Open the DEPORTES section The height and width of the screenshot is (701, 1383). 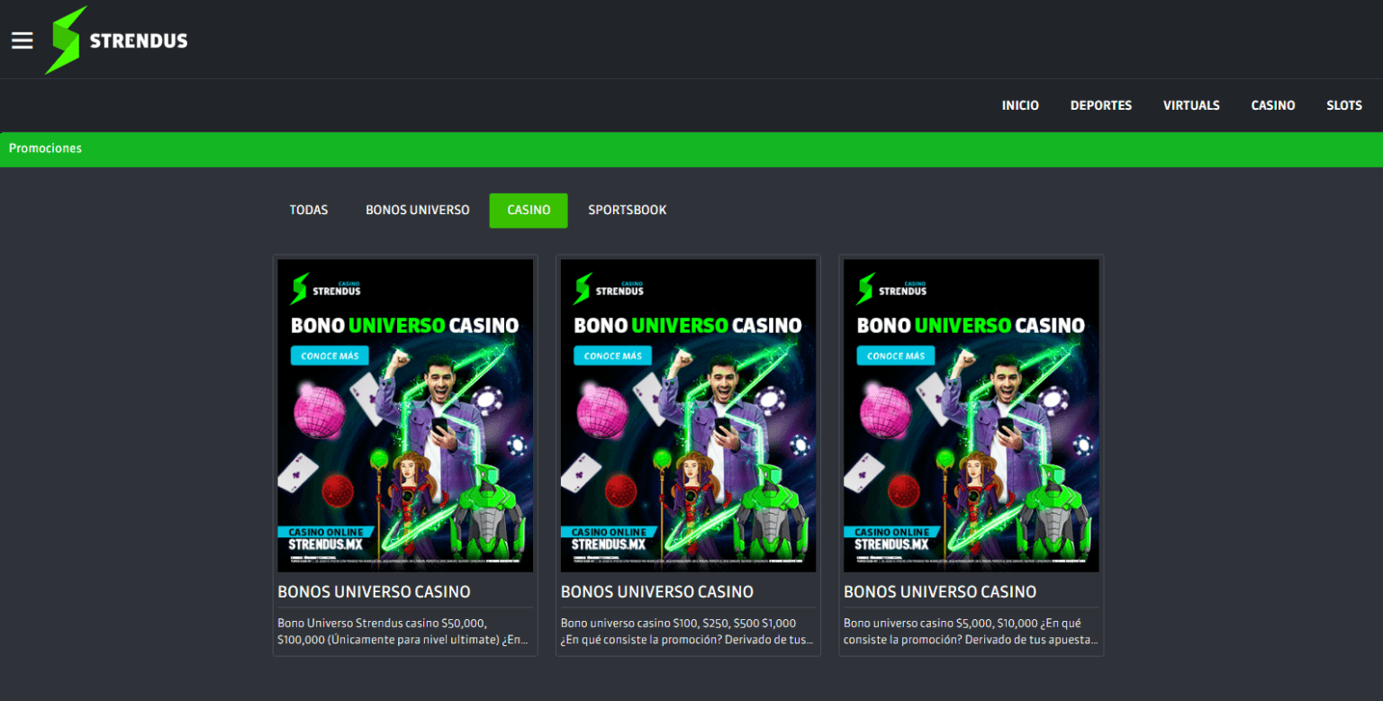[x=1100, y=105]
